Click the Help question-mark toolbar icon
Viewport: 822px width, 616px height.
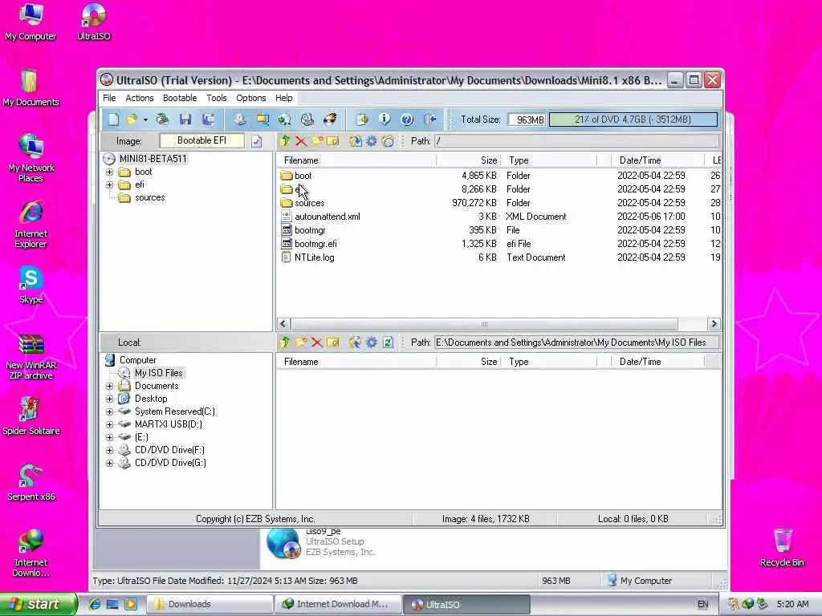pos(407,120)
